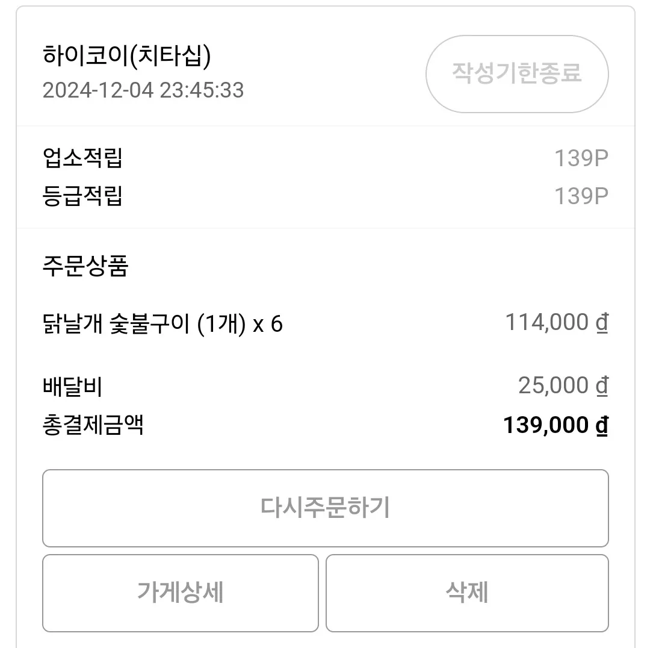650x648 pixels.
Task: Delete this order with 삭제
Action: click(467, 593)
